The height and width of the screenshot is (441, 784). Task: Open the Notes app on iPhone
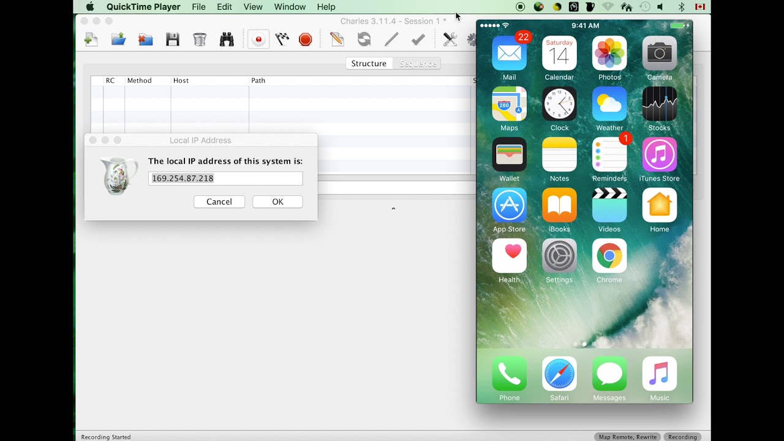click(559, 154)
